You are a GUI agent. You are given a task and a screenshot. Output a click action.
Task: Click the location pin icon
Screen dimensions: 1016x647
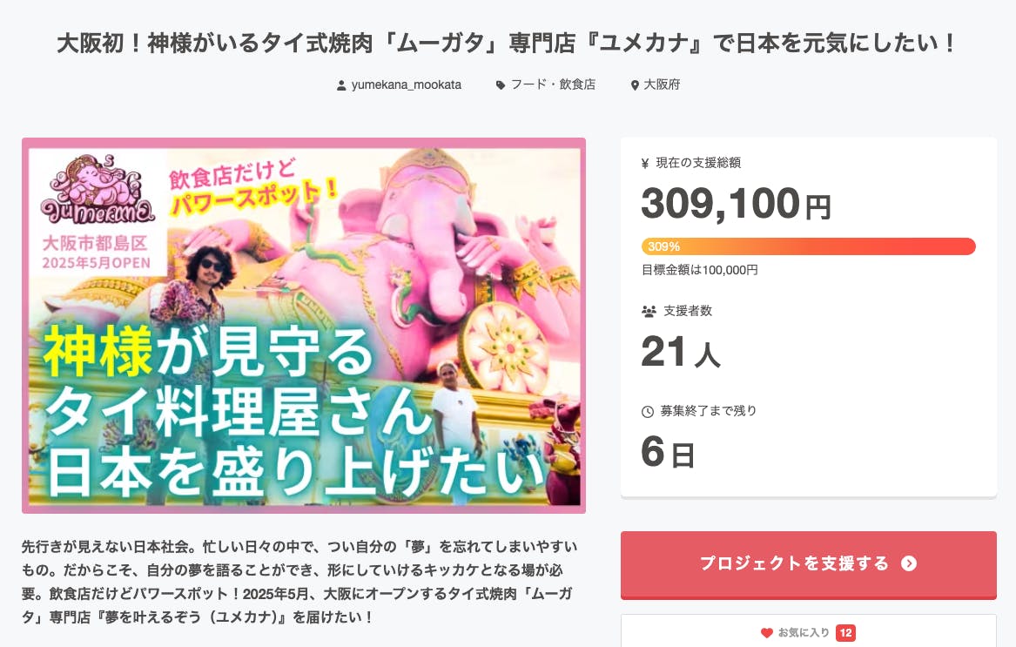[x=635, y=85]
